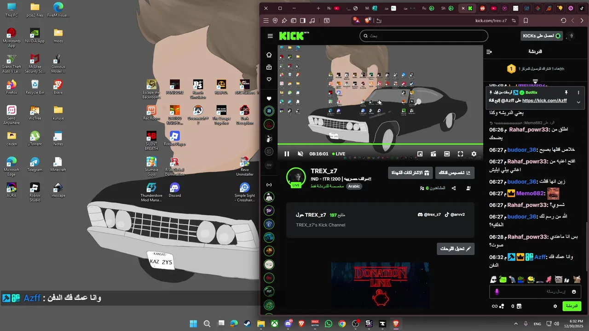This screenshot has height=331, width=589.
Task: Open Windows Start menu
Action: point(193,324)
